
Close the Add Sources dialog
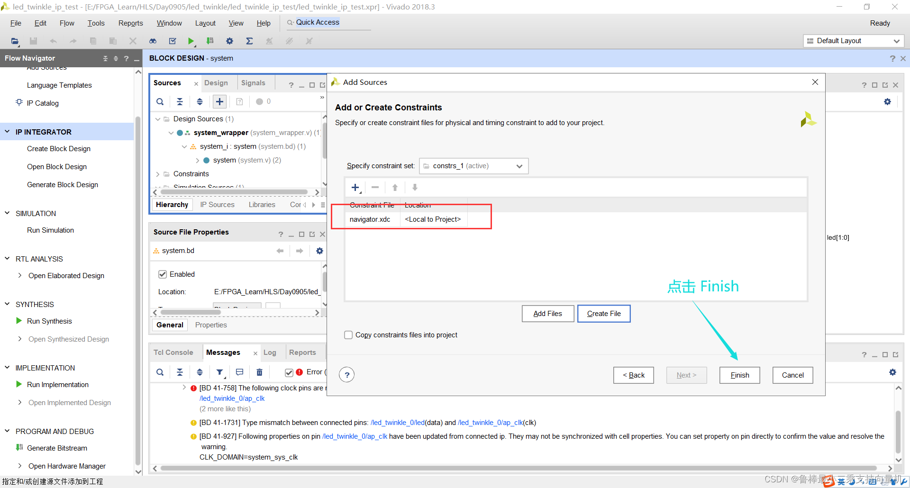pos(815,82)
